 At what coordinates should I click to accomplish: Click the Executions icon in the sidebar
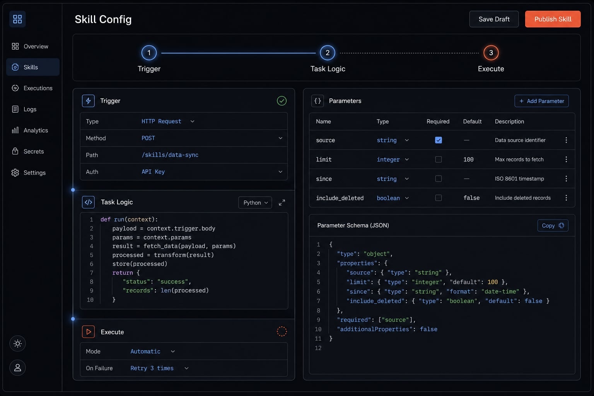pos(15,88)
